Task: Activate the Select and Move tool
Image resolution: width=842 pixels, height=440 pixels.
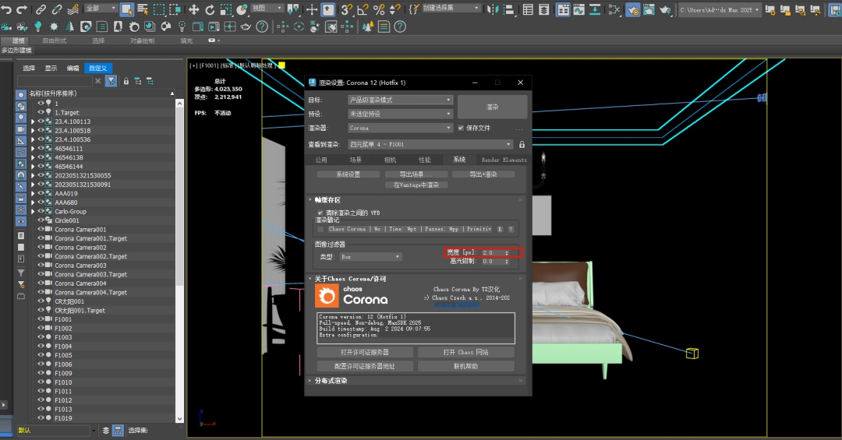Action: (194, 9)
